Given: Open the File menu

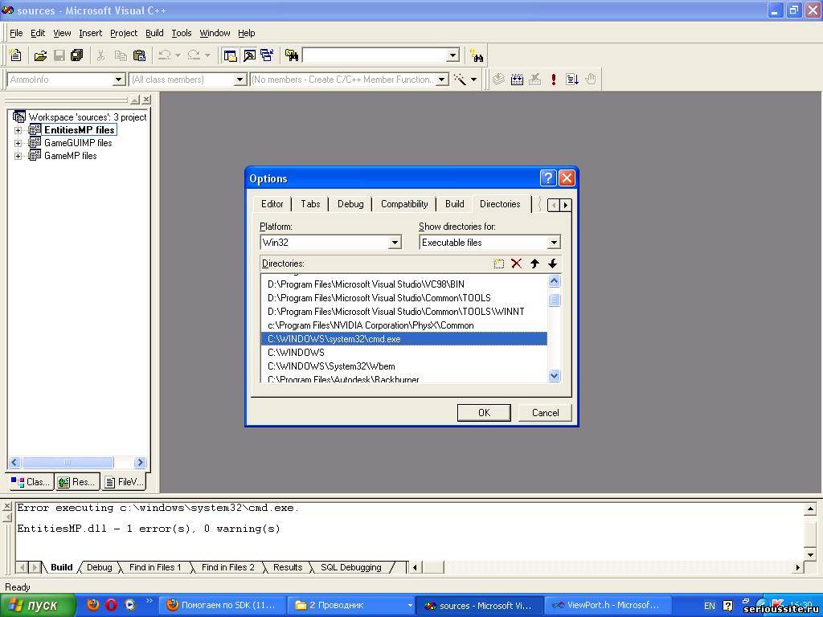Looking at the screenshot, I should coord(16,33).
